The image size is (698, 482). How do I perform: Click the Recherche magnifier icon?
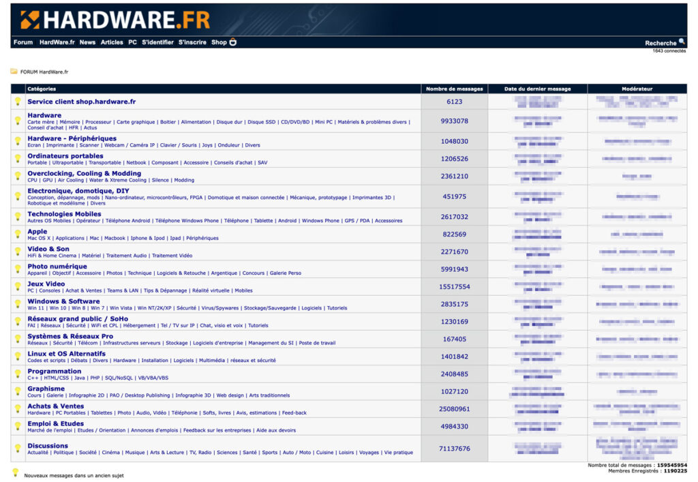point(680,42)
